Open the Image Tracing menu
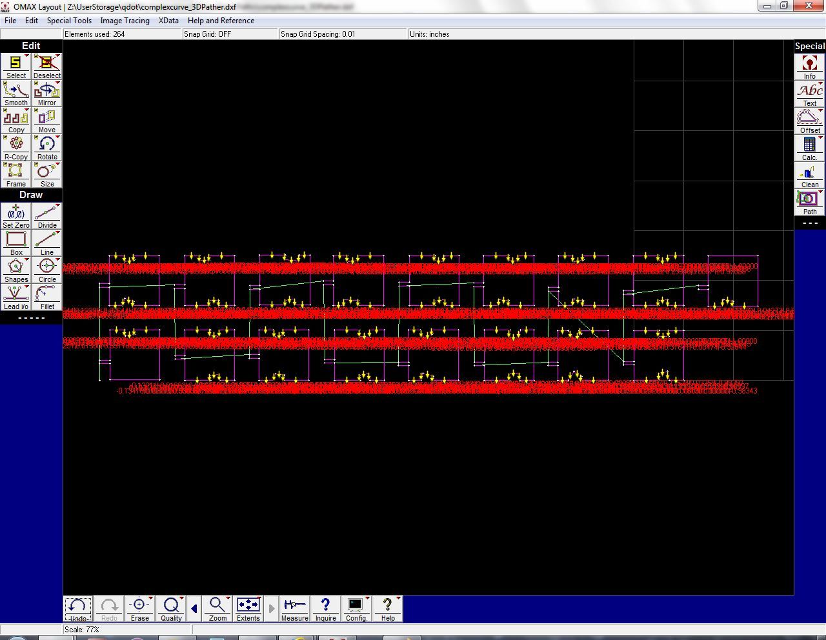826x640 pixels. 125,21
